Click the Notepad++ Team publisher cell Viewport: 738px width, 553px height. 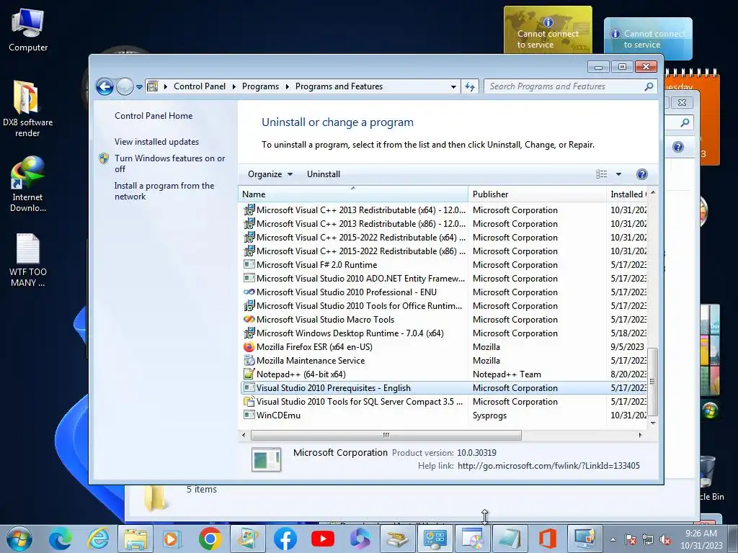(x=507, y=374)
